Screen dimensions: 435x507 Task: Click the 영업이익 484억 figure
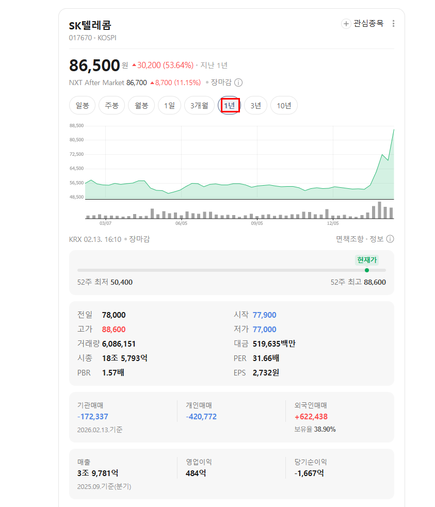click(196, 473)
